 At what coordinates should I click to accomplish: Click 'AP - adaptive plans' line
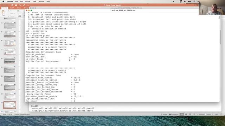click(38, 36)
